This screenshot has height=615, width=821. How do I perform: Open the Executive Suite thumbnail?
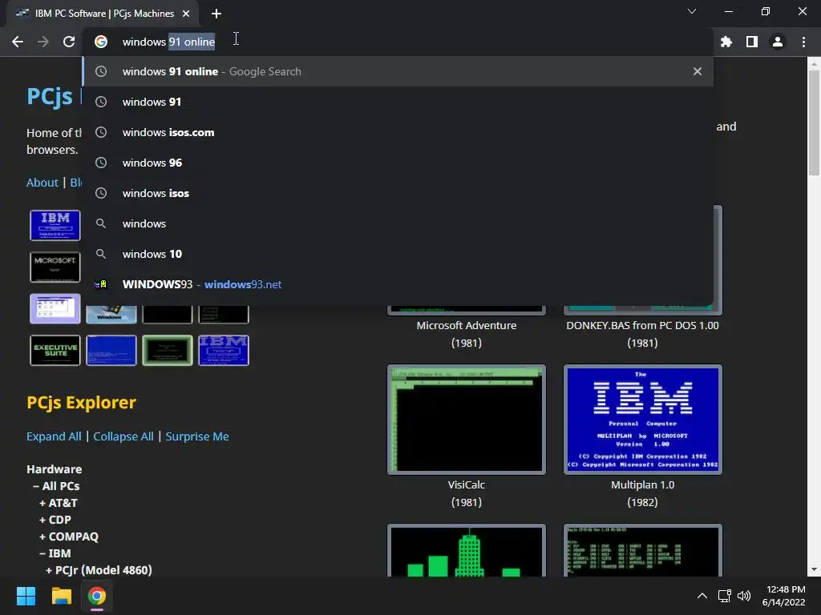(x=55, y=351)
